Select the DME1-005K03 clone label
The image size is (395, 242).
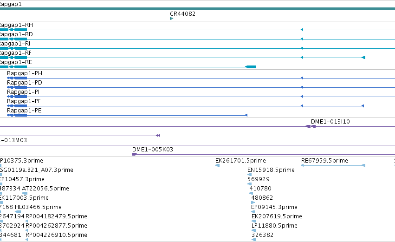[153, 150]
